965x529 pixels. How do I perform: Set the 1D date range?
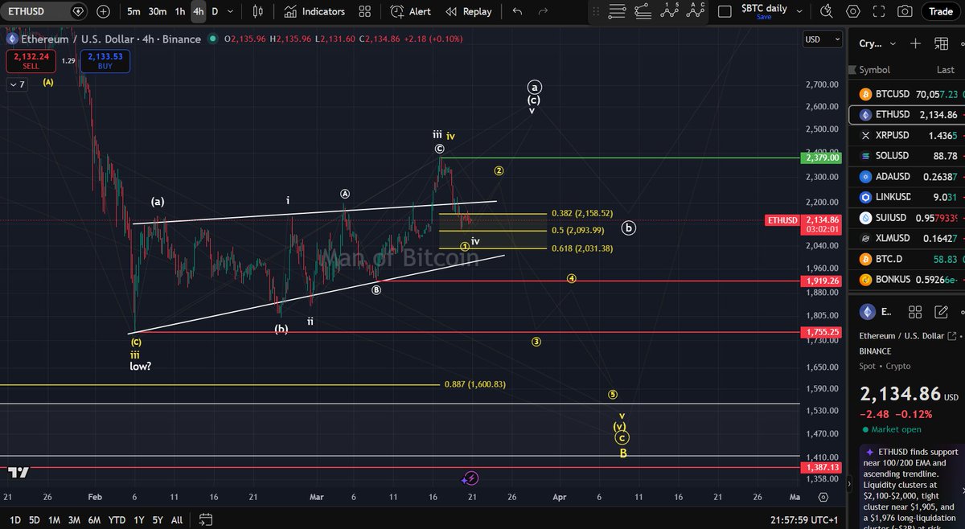click(x=15, y=519)
